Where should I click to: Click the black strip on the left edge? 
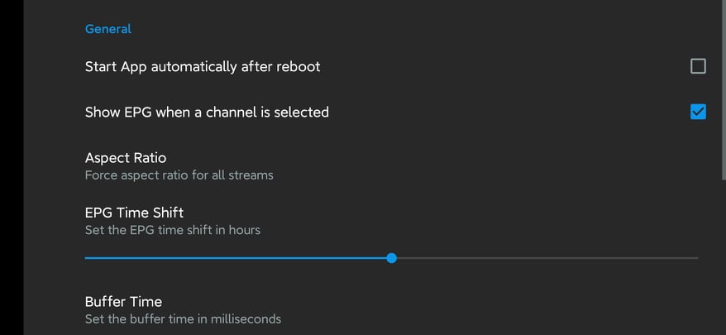(12, 165)
